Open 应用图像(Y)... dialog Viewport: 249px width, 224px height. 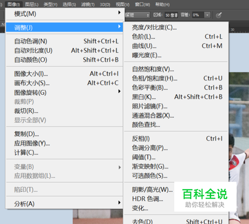(x=64, y=143)
